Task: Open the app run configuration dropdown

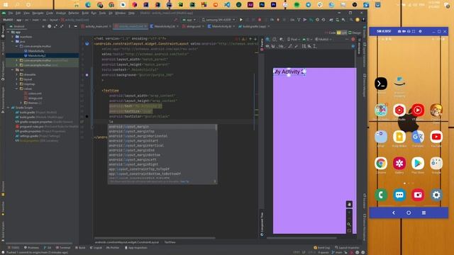Action: 189,20
